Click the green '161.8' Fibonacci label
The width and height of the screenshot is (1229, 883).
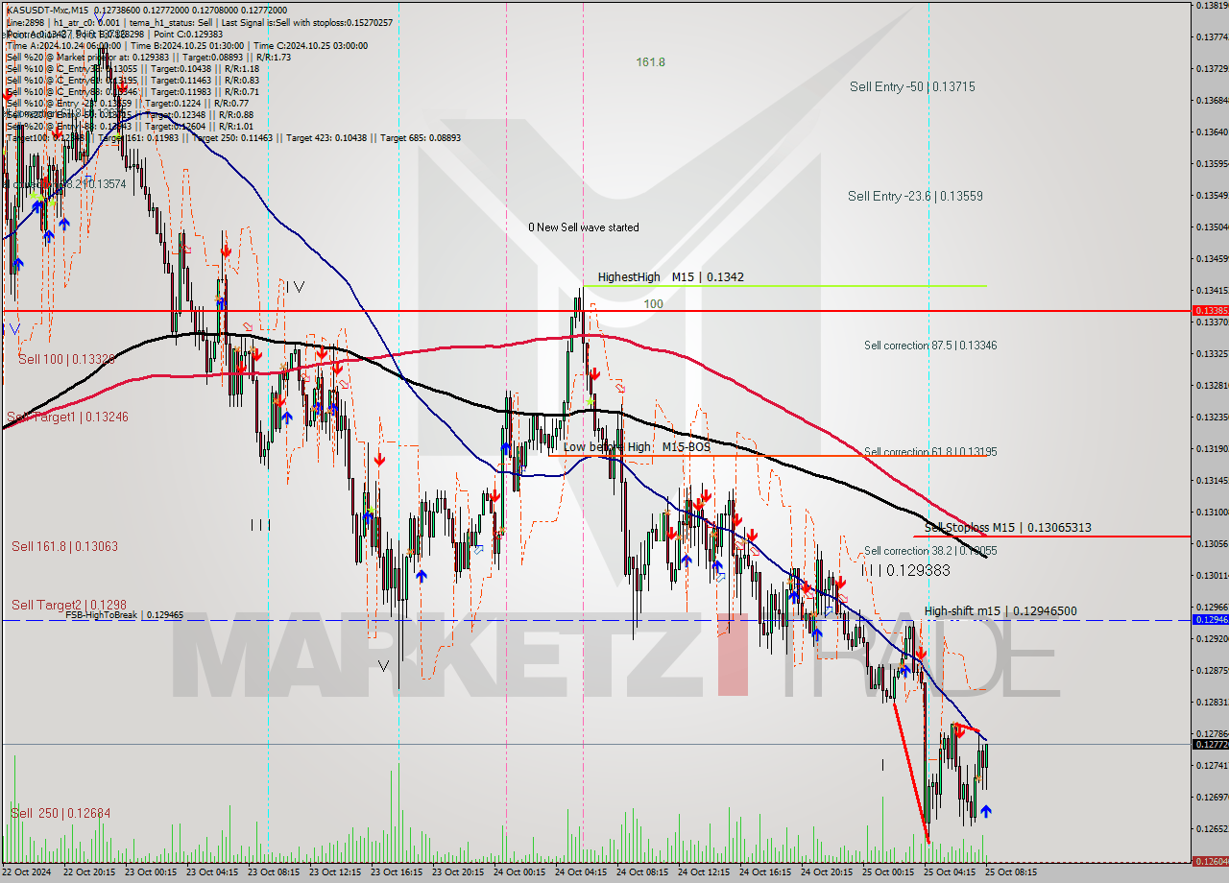coord(650,62)
